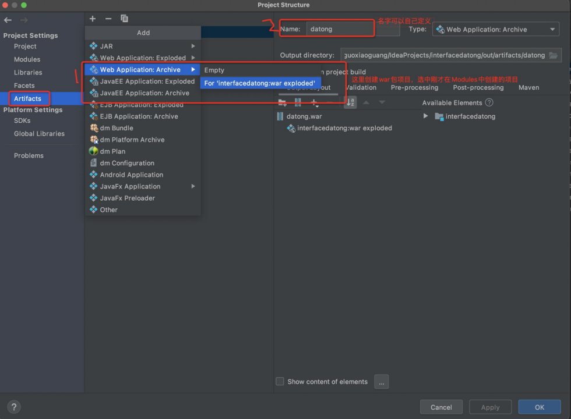Click the create archive icon in layout toolbar
This screenshot has width=571, height=419.
[298, 102]
